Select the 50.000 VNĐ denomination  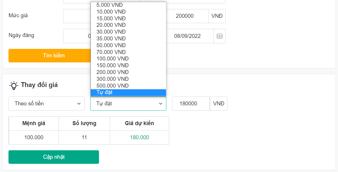point(111,45)
